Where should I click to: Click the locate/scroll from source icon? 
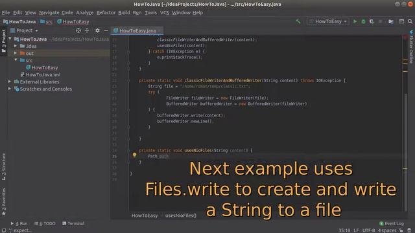coord(78,30)
